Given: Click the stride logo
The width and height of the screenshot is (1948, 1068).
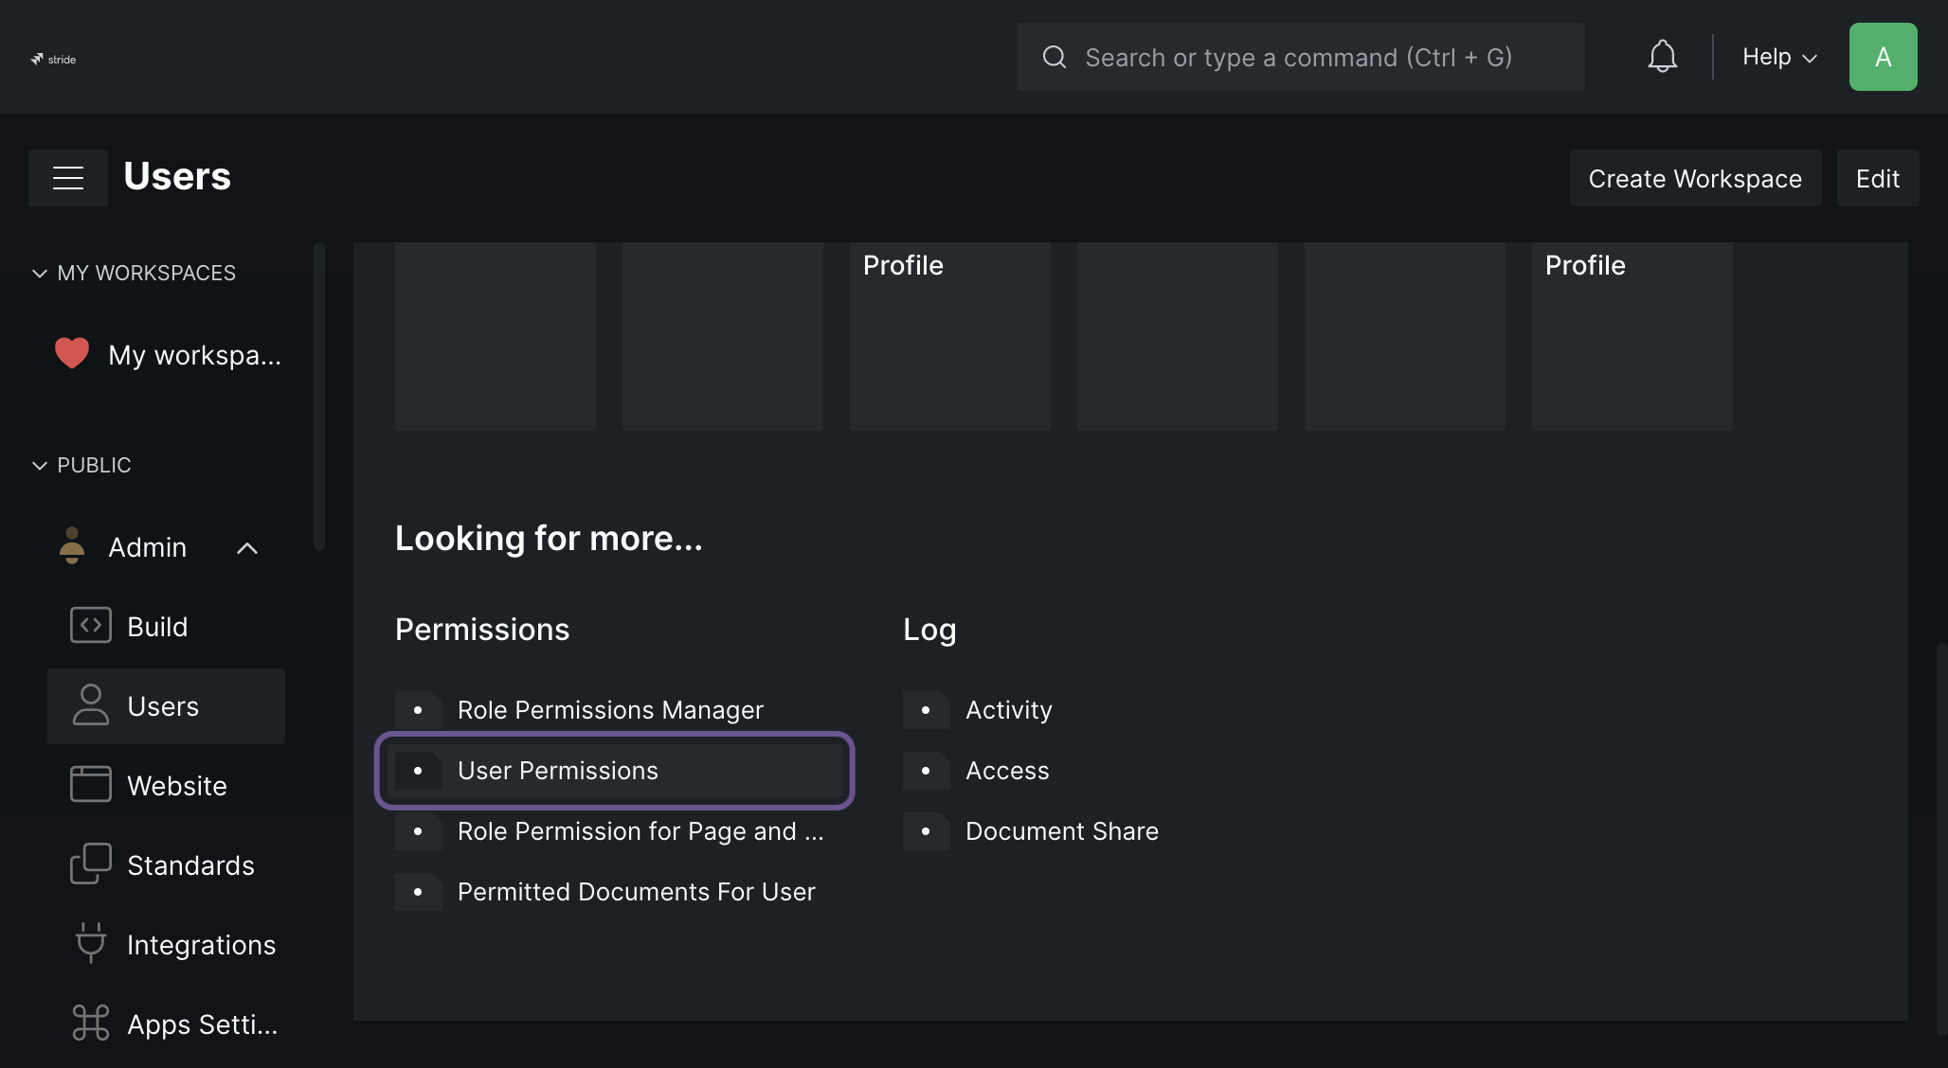Looking at the screenshot, I should click(x=53, y=59).
